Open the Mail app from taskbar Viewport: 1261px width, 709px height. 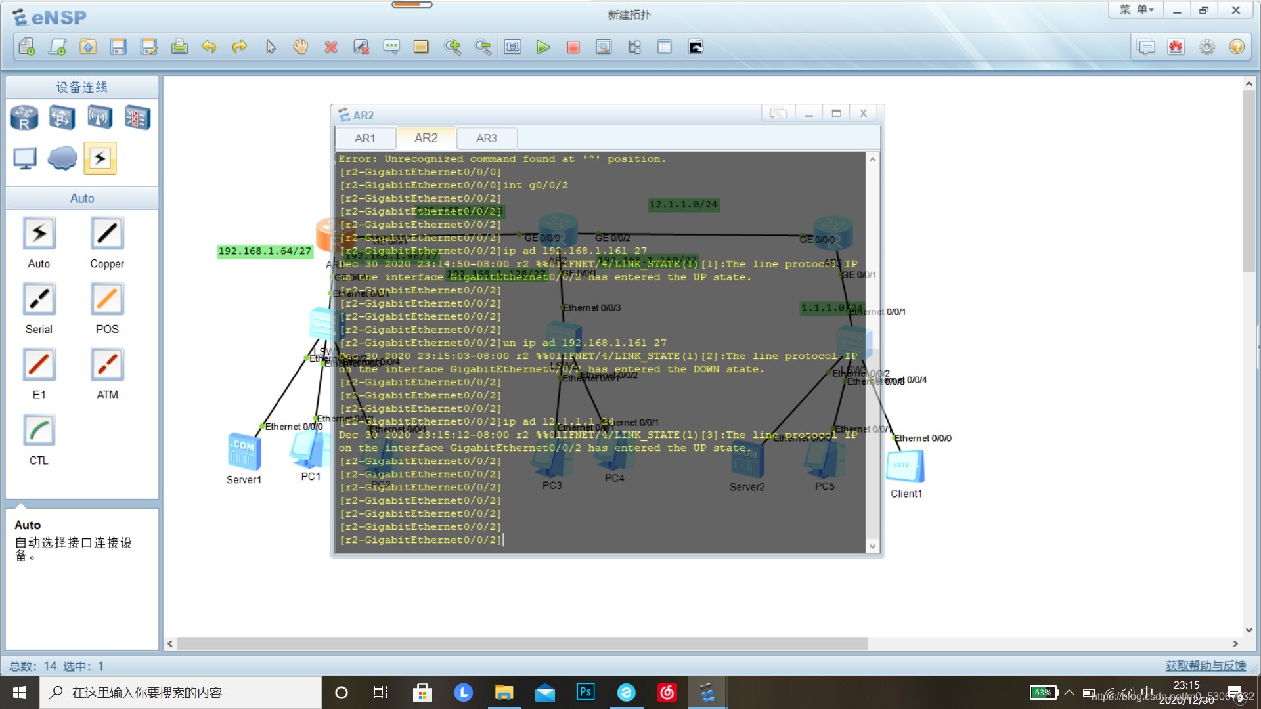point(544,693)
